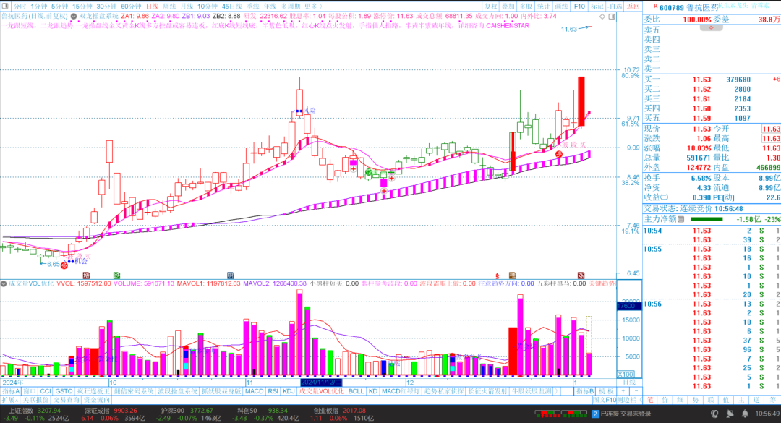Select the 30分钟 period

pyautogui.click(x=106, y=7)
